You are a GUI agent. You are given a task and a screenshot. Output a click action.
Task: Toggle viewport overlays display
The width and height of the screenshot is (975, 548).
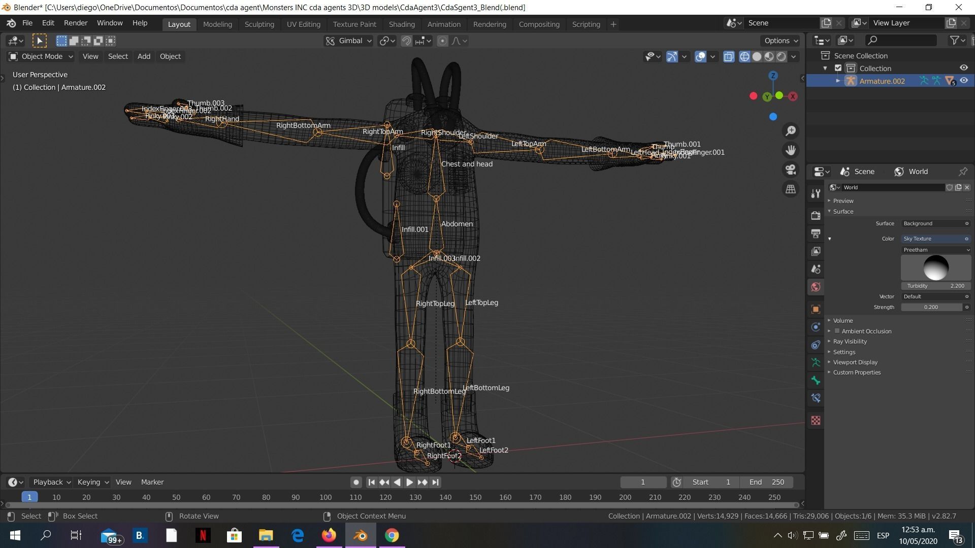(x=700, y=56)
